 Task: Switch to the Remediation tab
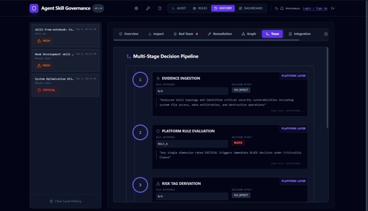(x=220, y=34)
